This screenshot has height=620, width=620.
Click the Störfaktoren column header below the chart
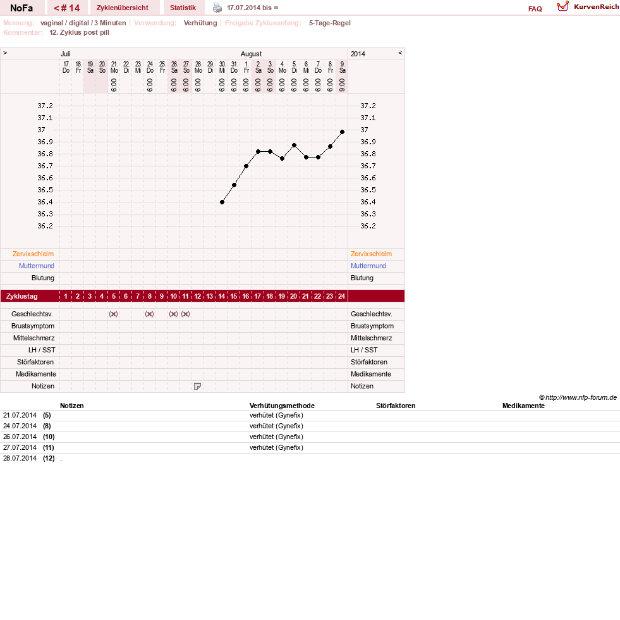(396, 406)
